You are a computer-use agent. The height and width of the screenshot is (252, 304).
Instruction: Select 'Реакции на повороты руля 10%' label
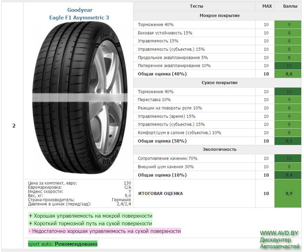170,108
